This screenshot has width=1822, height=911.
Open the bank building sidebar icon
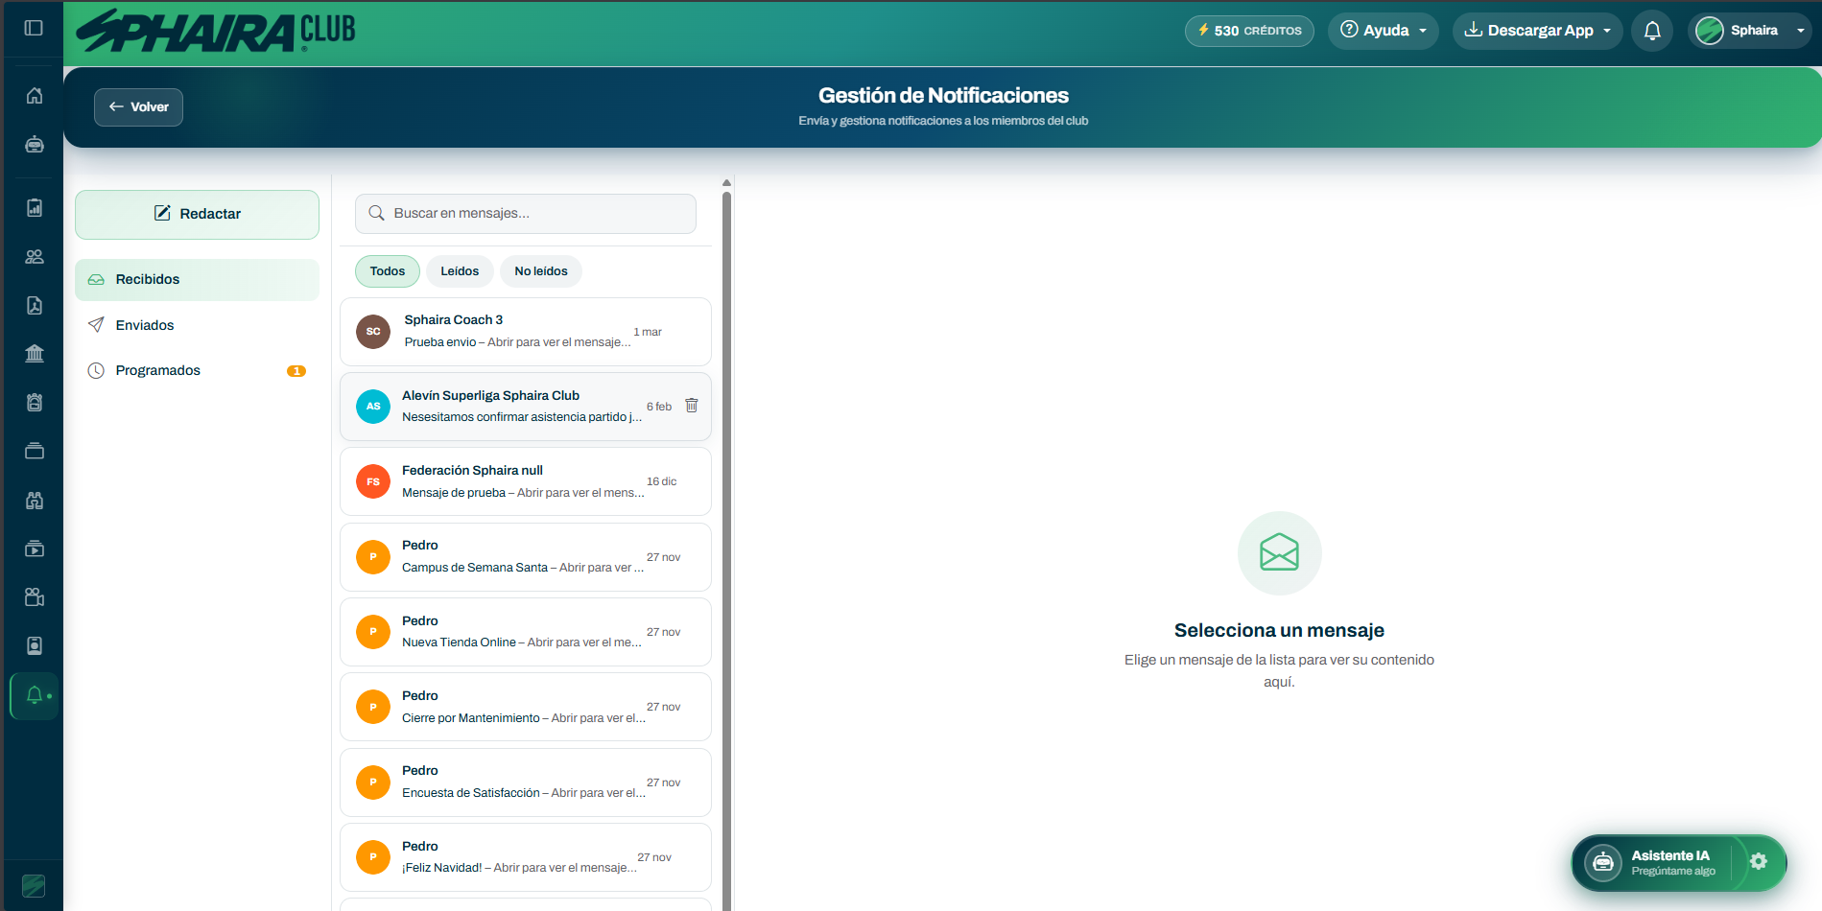pos(35,354)
